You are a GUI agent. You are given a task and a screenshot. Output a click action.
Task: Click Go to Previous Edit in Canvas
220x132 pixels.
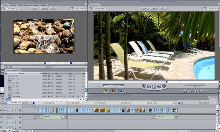point(144,86)
